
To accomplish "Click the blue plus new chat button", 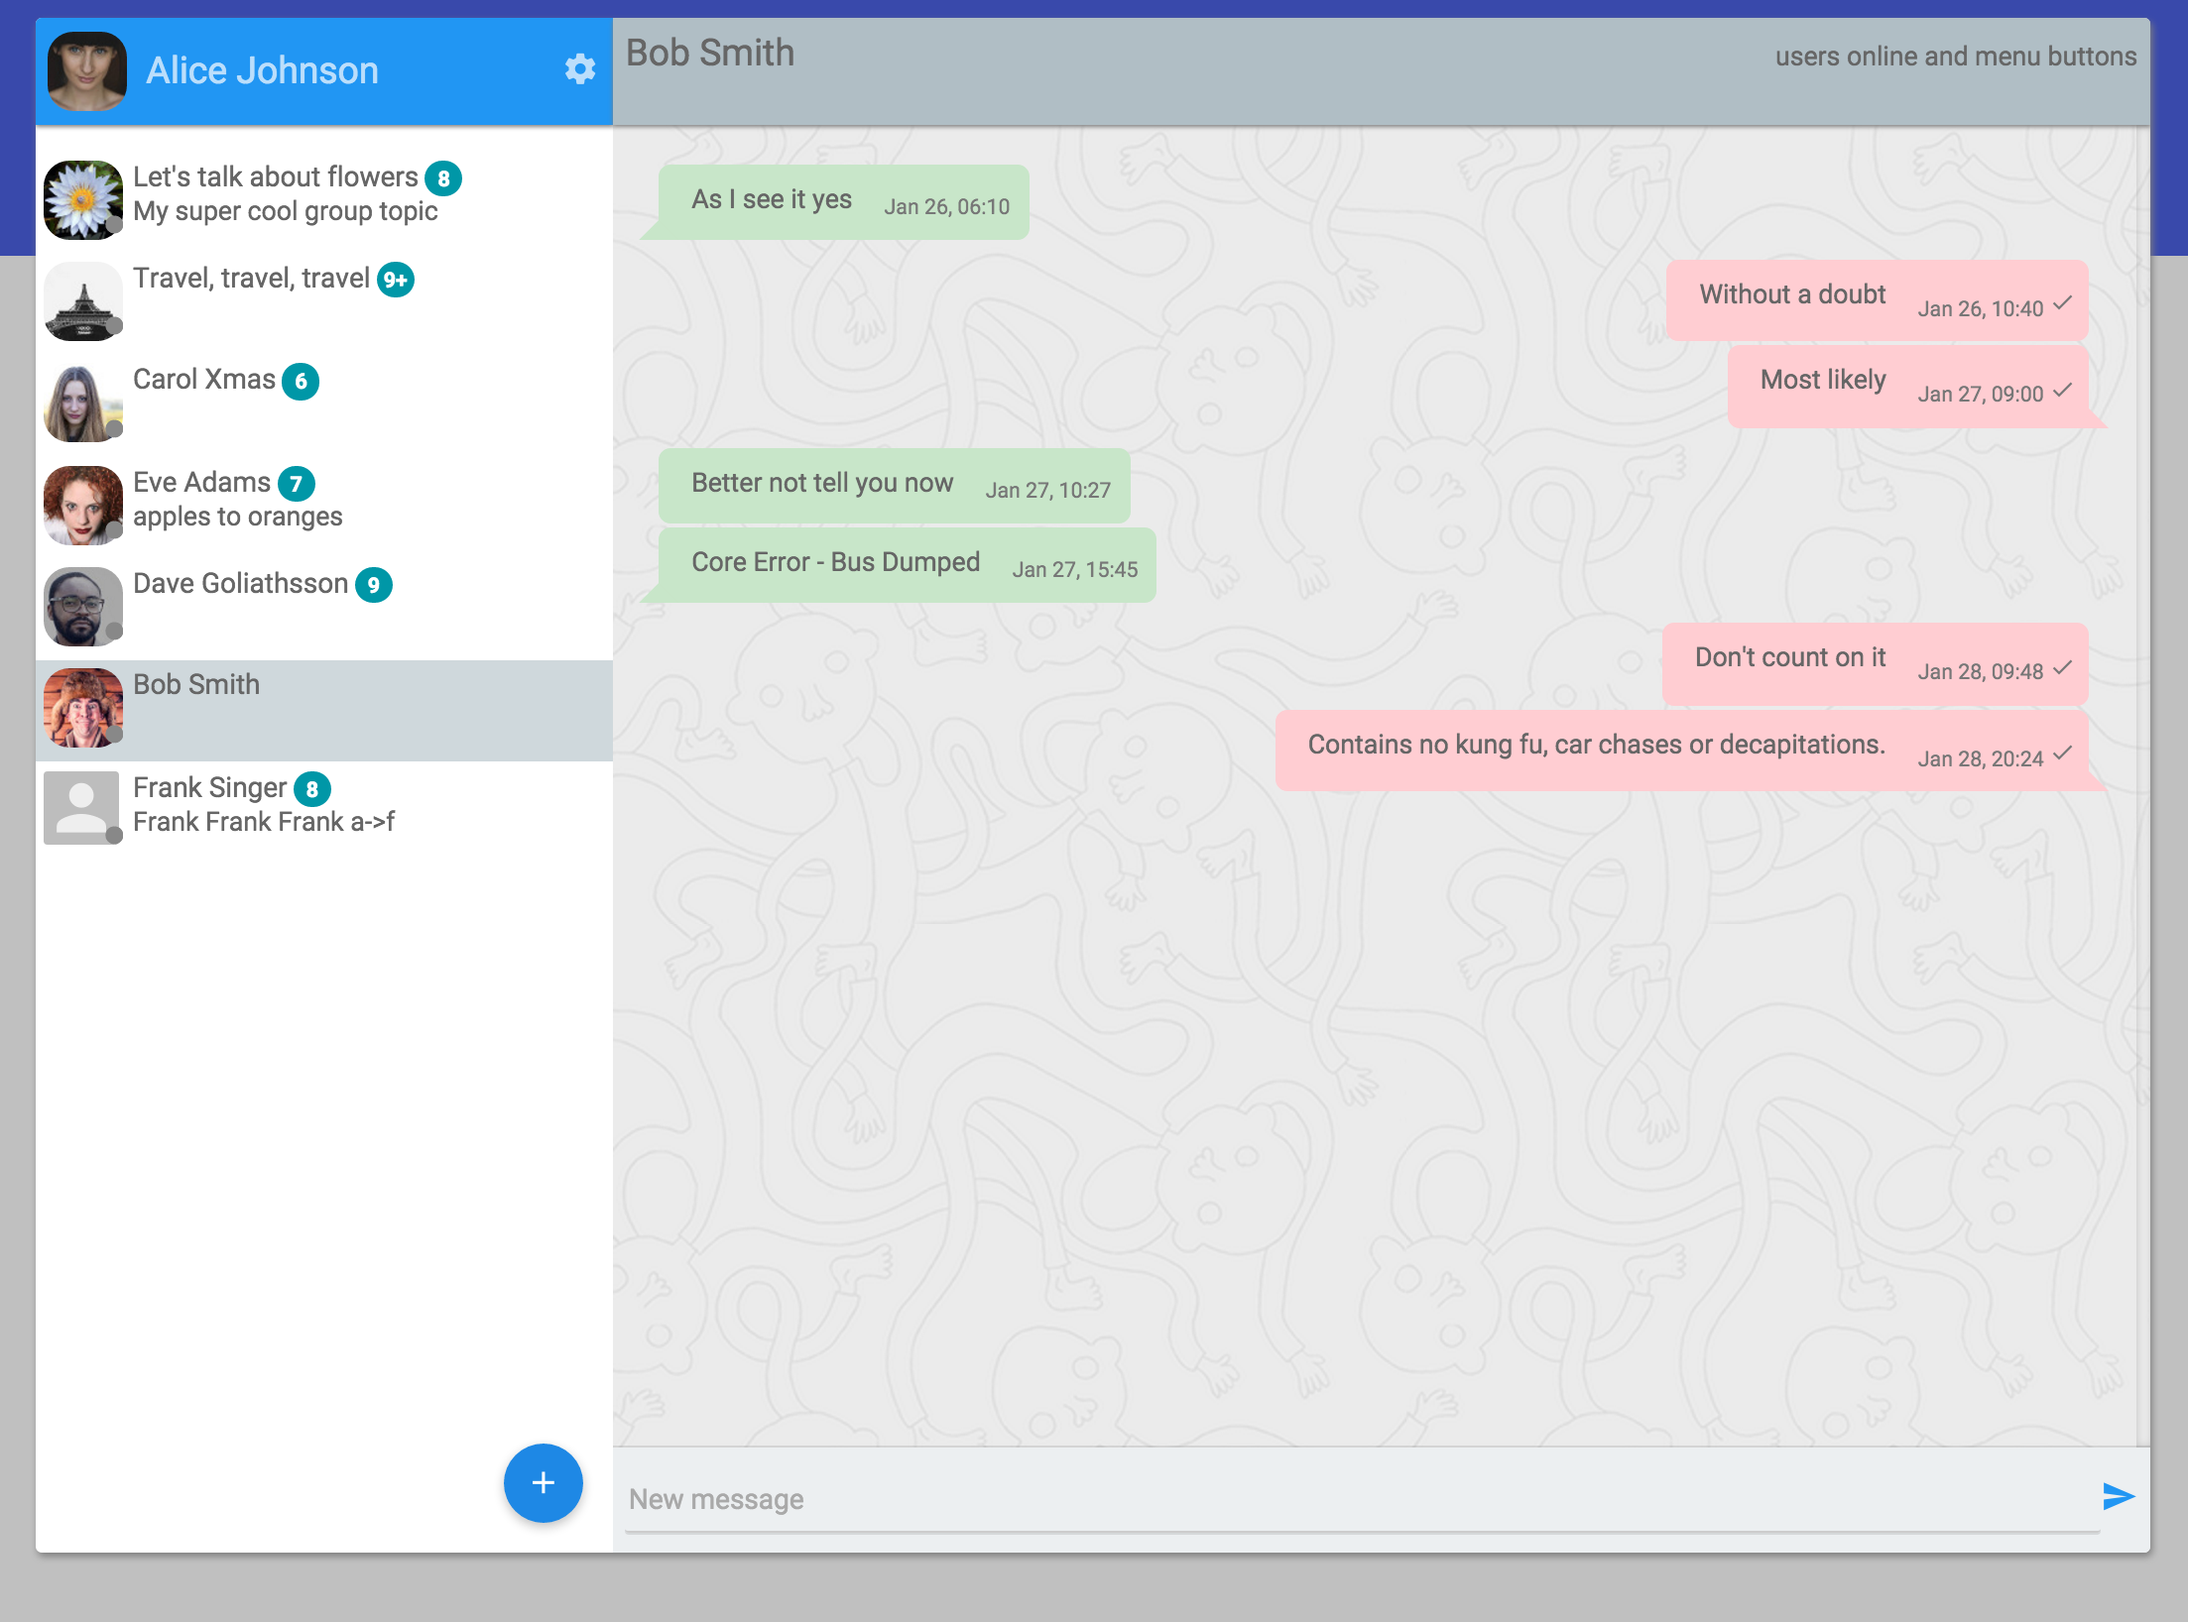I will (543, 1483).
